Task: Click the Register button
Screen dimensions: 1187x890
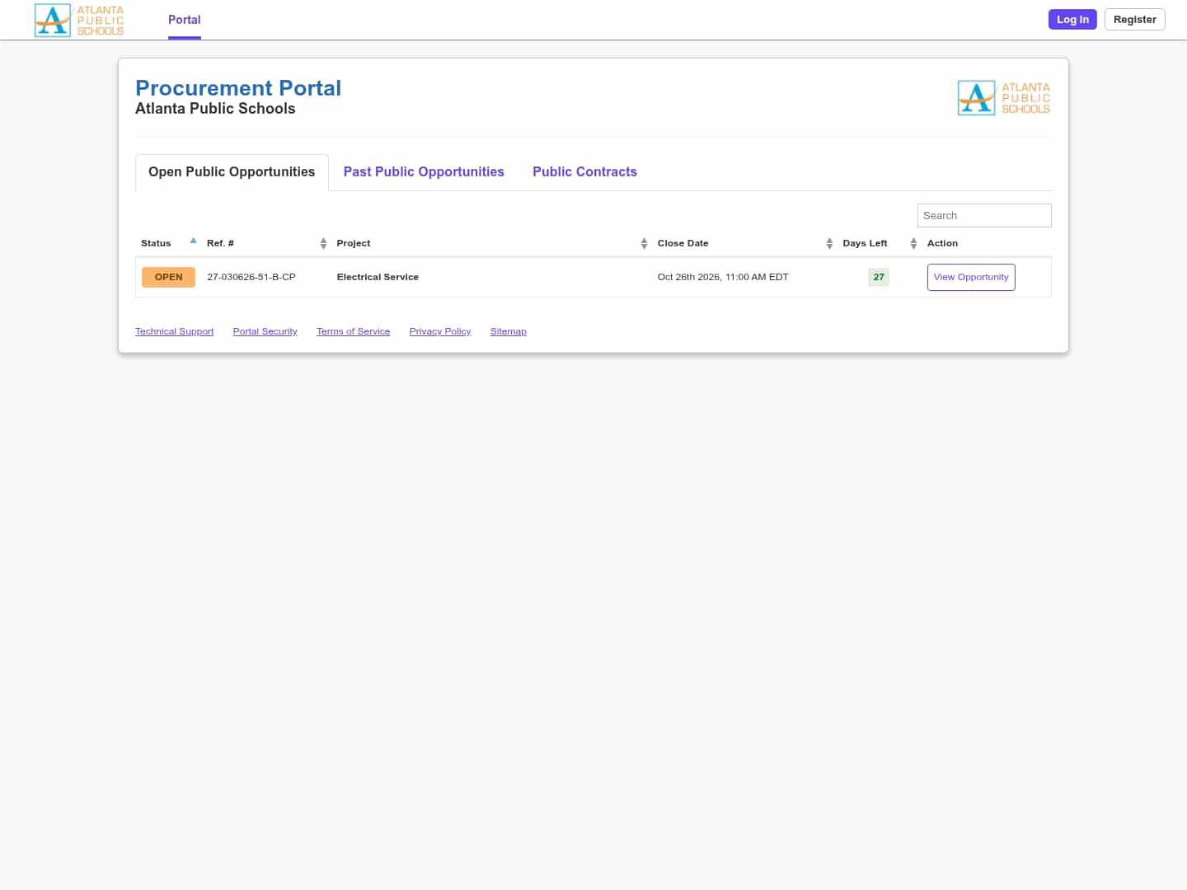Action: (x=1134, y=20)
